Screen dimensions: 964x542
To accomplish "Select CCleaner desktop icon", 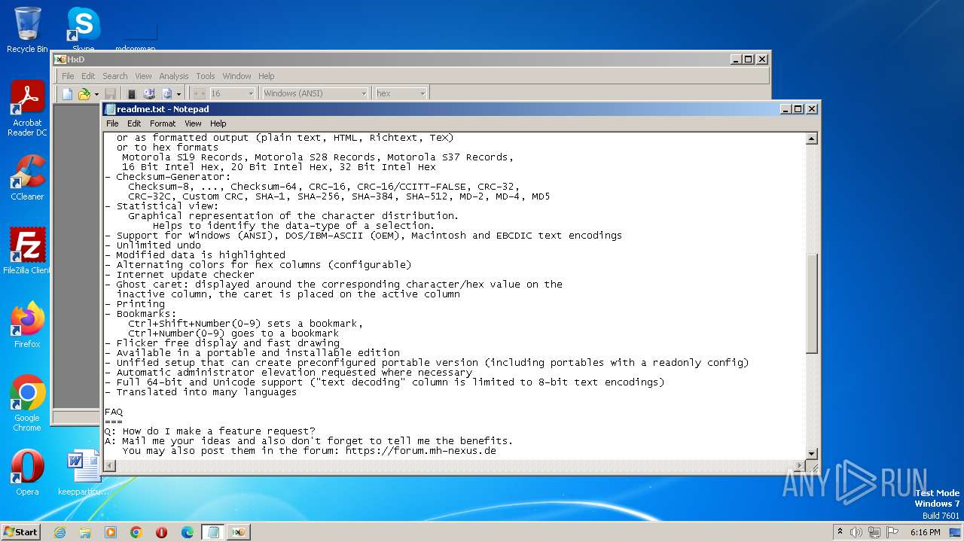I will tap(27, 178).
